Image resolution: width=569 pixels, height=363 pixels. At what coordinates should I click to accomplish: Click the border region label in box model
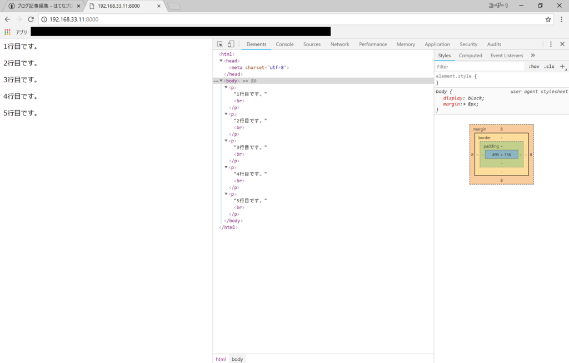point(485,137)
